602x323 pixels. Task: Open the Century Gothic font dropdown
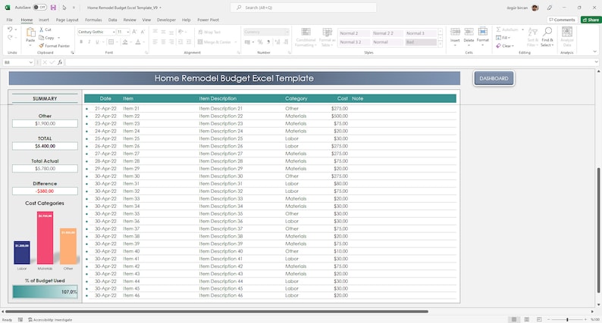click(114, 32)
